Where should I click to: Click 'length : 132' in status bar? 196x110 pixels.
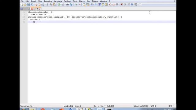click(x=68, y=106)
